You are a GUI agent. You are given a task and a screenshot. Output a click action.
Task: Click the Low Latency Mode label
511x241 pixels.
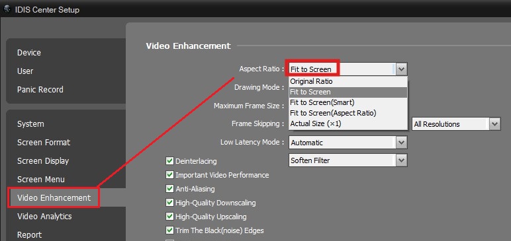click(x=252, y=143)
